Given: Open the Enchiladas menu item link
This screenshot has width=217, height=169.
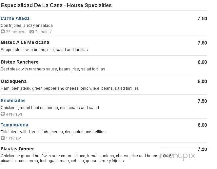Looking at the screenshot, I should (13, 101).
